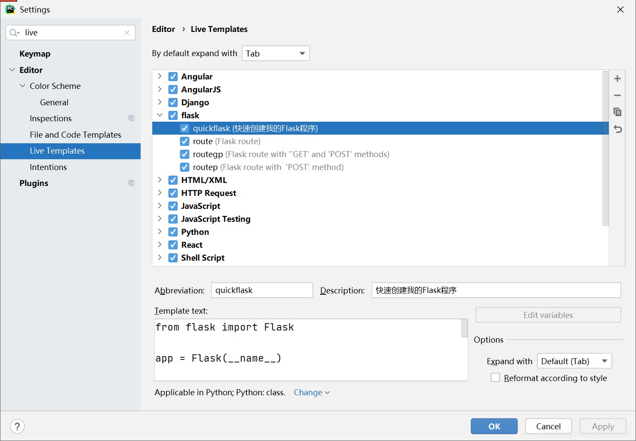Click the settings search field containing live
The height and width of the screenshot is (441, 636).
[71, 33]
